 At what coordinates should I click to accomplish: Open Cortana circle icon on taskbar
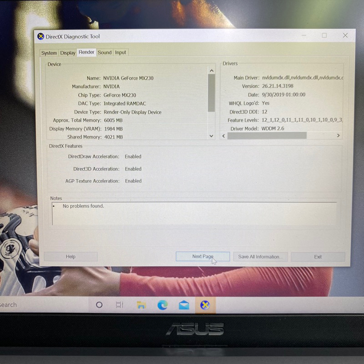coord(99,304)
